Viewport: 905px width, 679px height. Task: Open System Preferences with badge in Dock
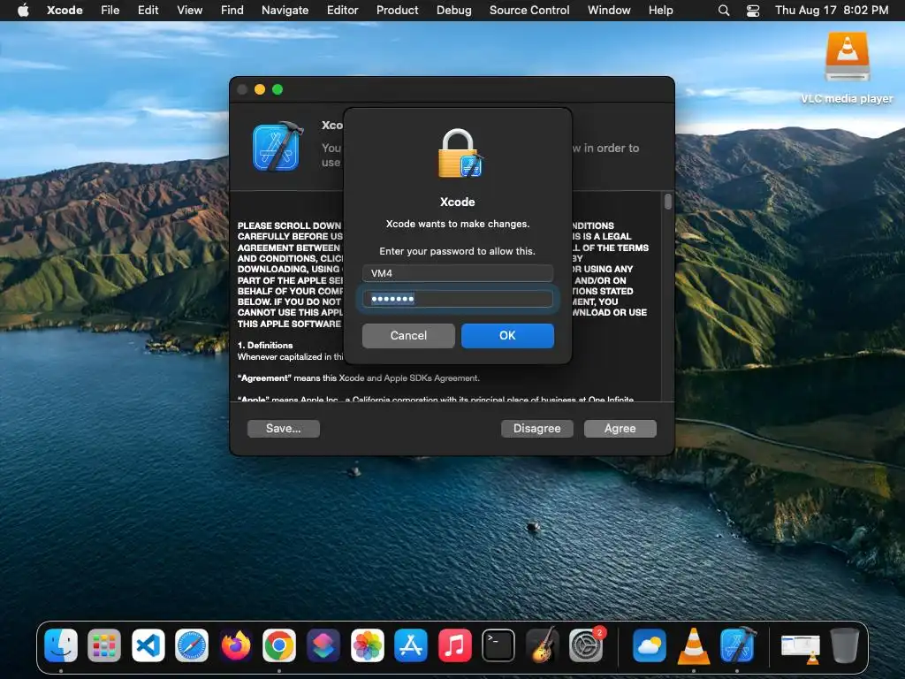pos(587,645)
